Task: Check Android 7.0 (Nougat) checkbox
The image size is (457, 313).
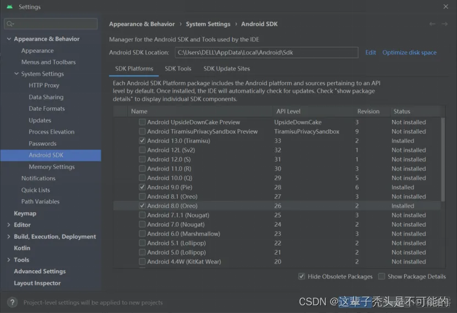Action: pos(142,224)
